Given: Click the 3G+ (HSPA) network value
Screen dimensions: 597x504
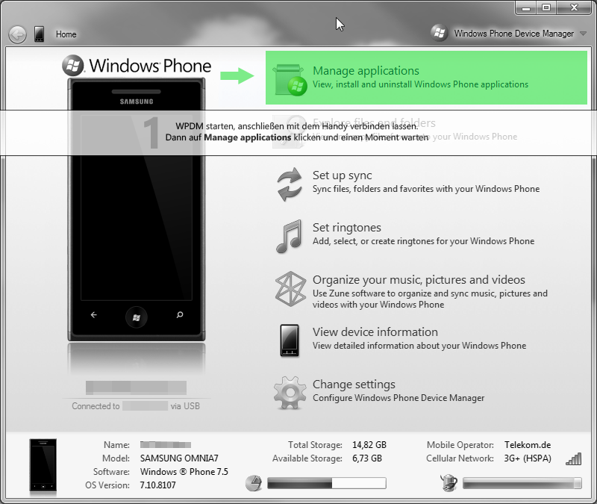Looking at the screenshot, I should point(528,458).
